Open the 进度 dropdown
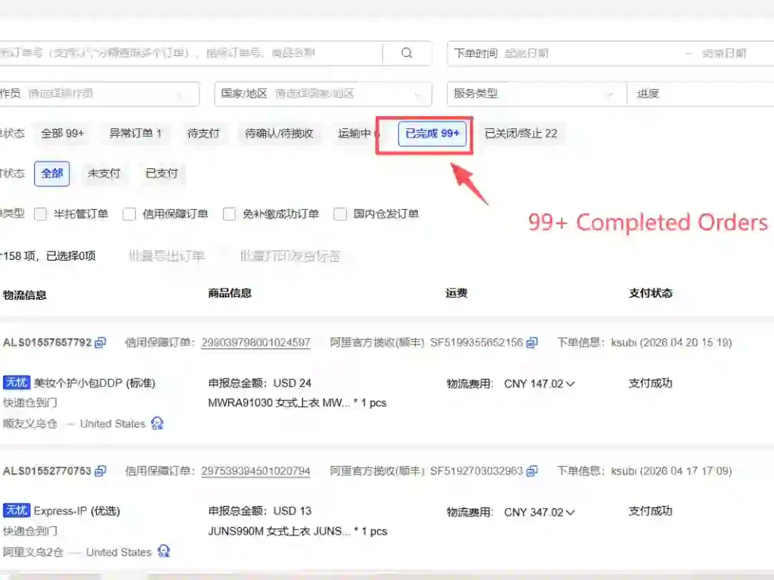The image size is (774, 580). point(701,94)
